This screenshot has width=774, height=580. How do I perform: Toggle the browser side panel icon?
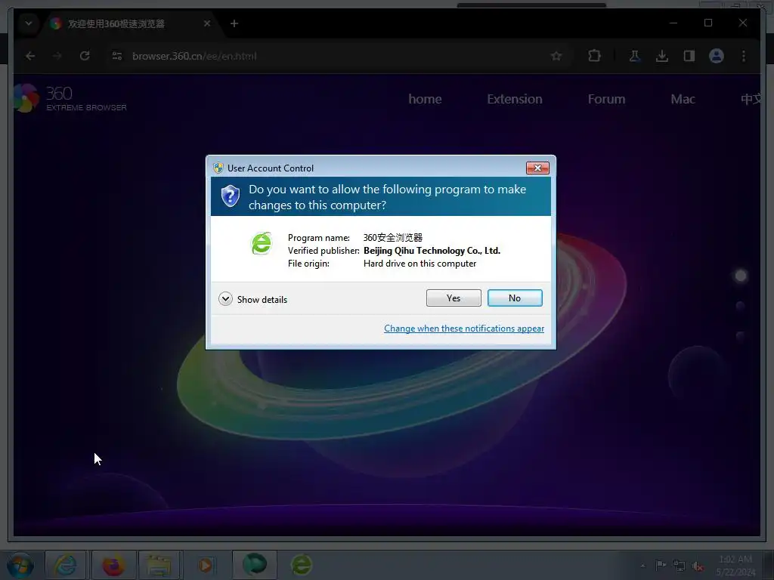click(689, 56)
